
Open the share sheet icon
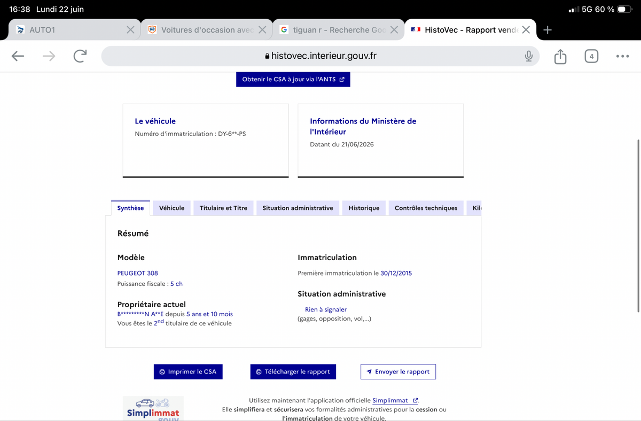click(560, 56)
